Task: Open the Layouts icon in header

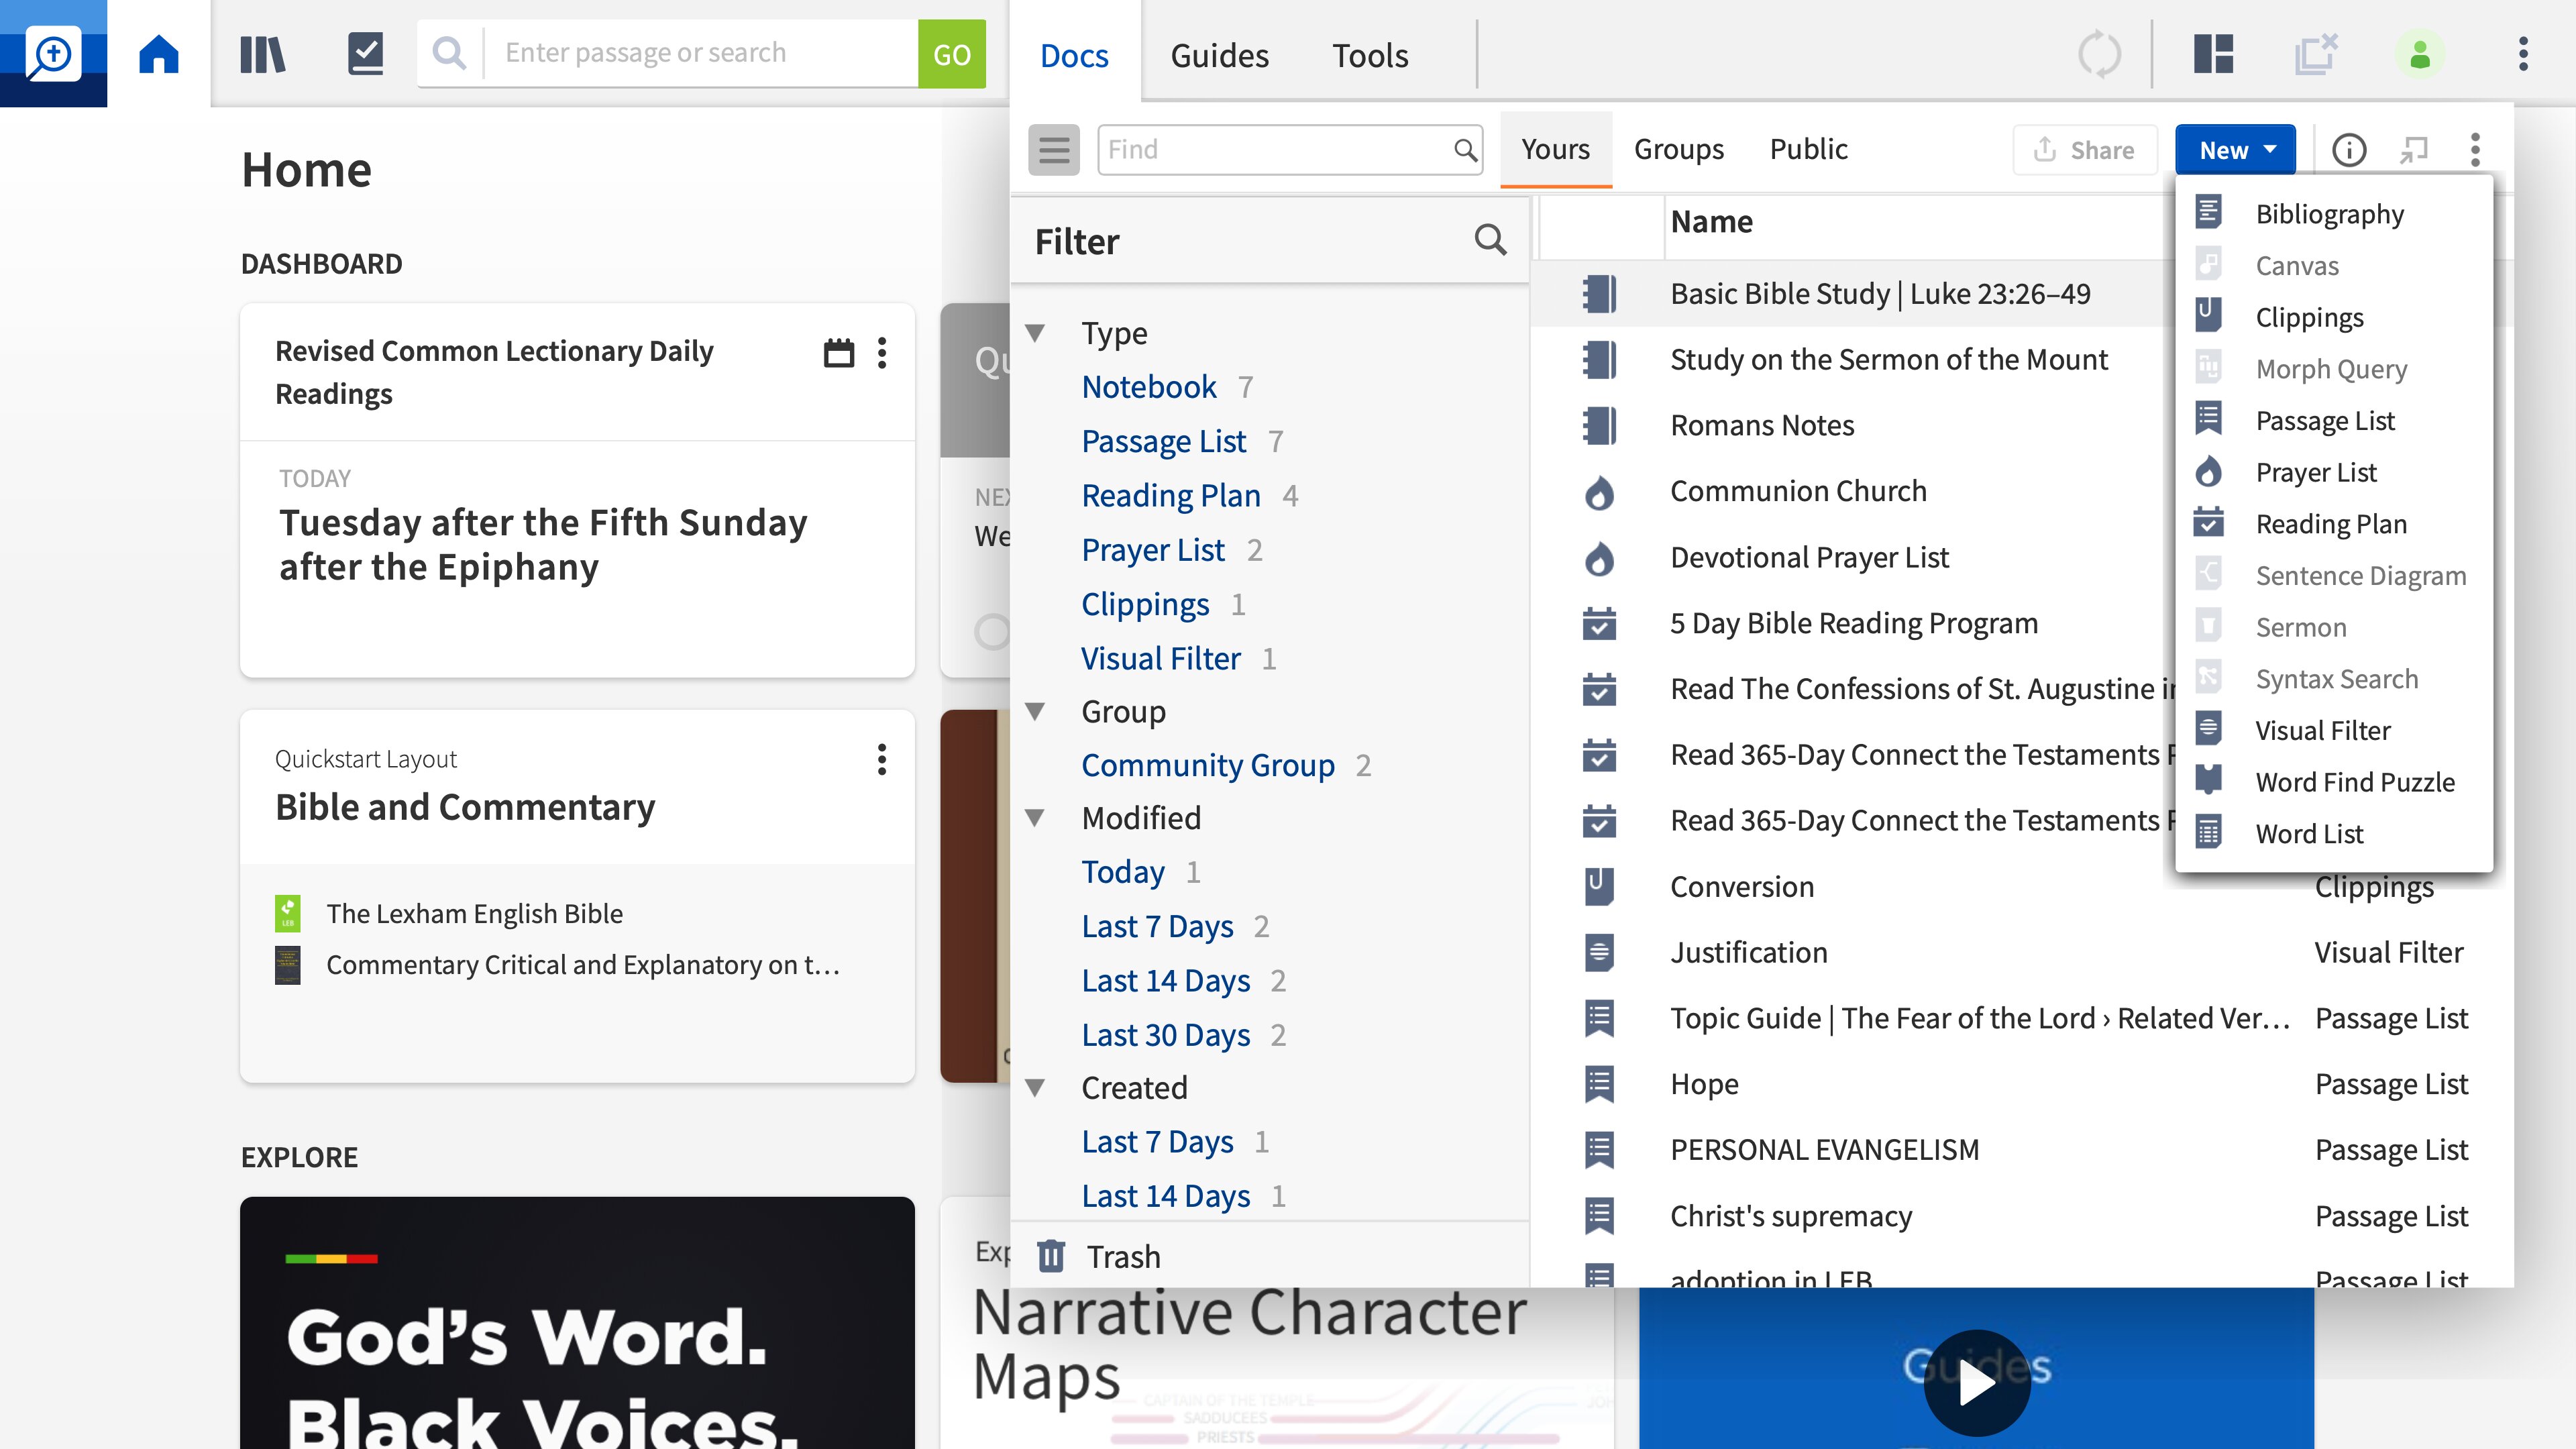Action: coord(2213,54)
